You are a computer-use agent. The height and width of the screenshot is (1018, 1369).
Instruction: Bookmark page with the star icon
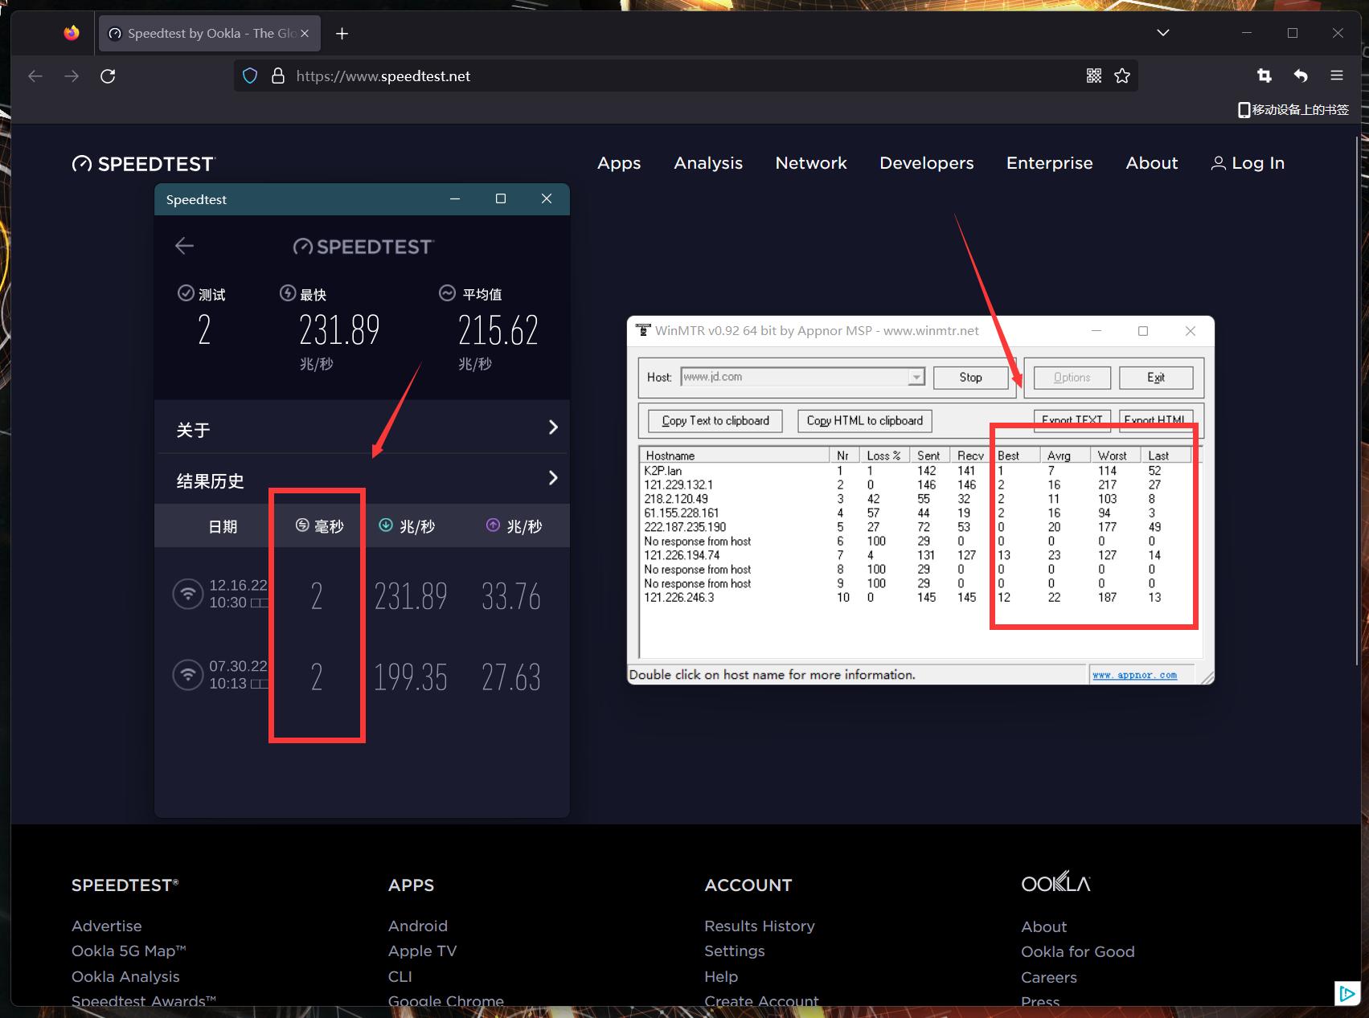pos(1122,76)
